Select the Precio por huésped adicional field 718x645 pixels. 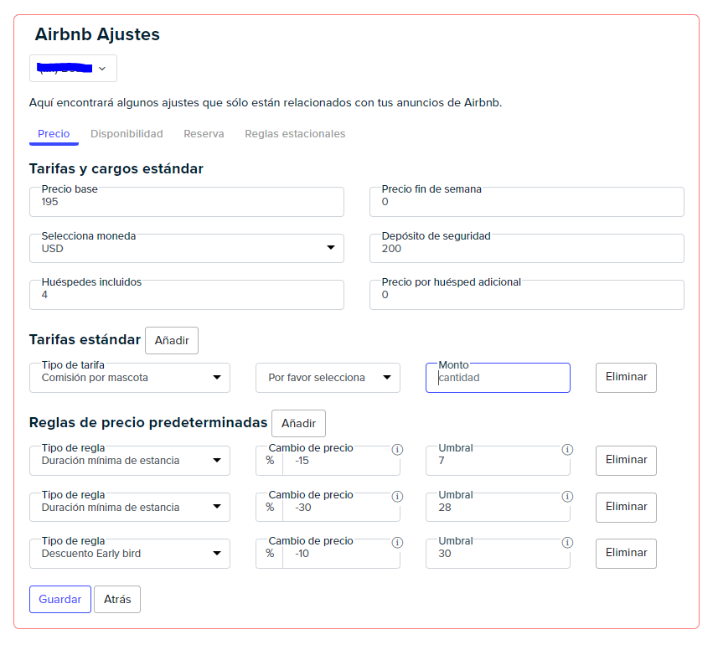(x=527, y=295)
